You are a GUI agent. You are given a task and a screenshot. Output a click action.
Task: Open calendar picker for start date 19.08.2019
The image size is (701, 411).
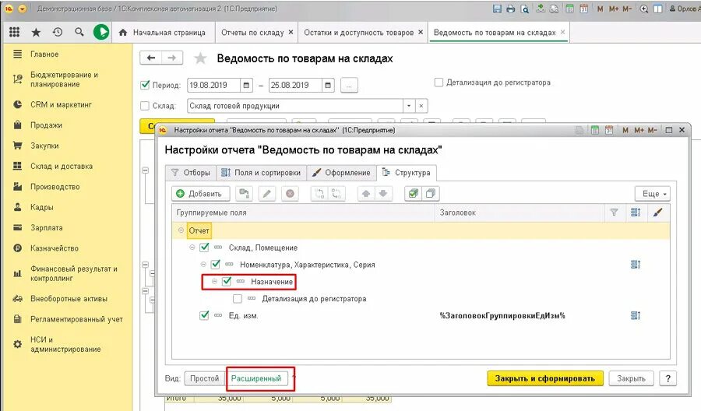[246, 85]
